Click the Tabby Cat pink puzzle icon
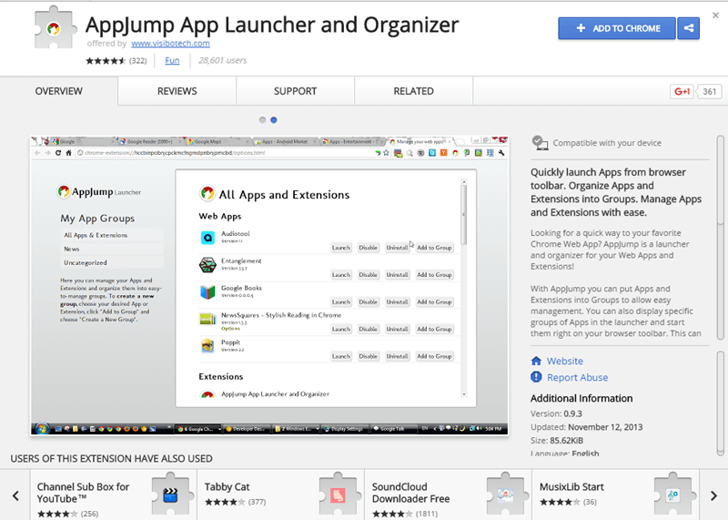Screen dimensions: 728x520 click(x=338, y=495)
